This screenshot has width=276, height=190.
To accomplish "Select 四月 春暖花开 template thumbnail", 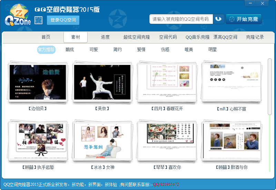I will [167, 82].
